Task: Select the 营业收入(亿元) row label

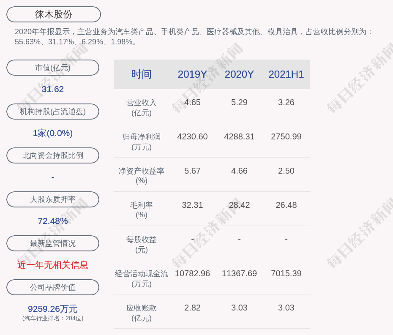Action: [x=142, y=108]
